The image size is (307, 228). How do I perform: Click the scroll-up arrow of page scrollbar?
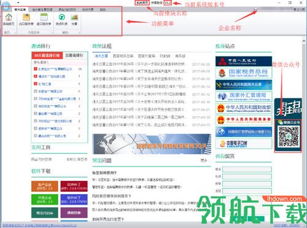coord(304,41)
